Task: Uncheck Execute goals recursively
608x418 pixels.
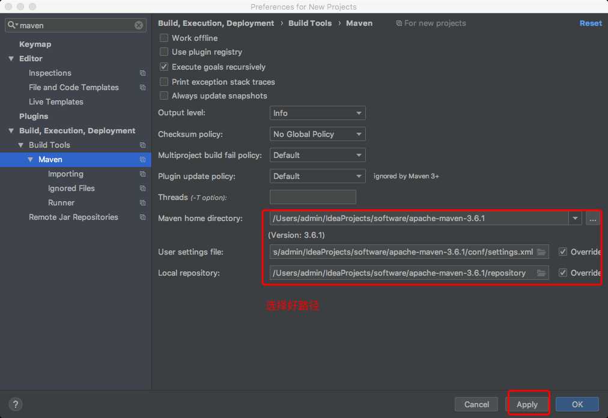Action: 164,67
